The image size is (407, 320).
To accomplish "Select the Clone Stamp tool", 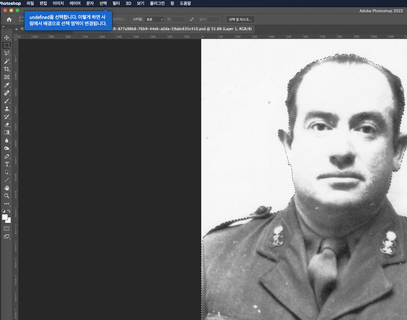I will 7,109.
